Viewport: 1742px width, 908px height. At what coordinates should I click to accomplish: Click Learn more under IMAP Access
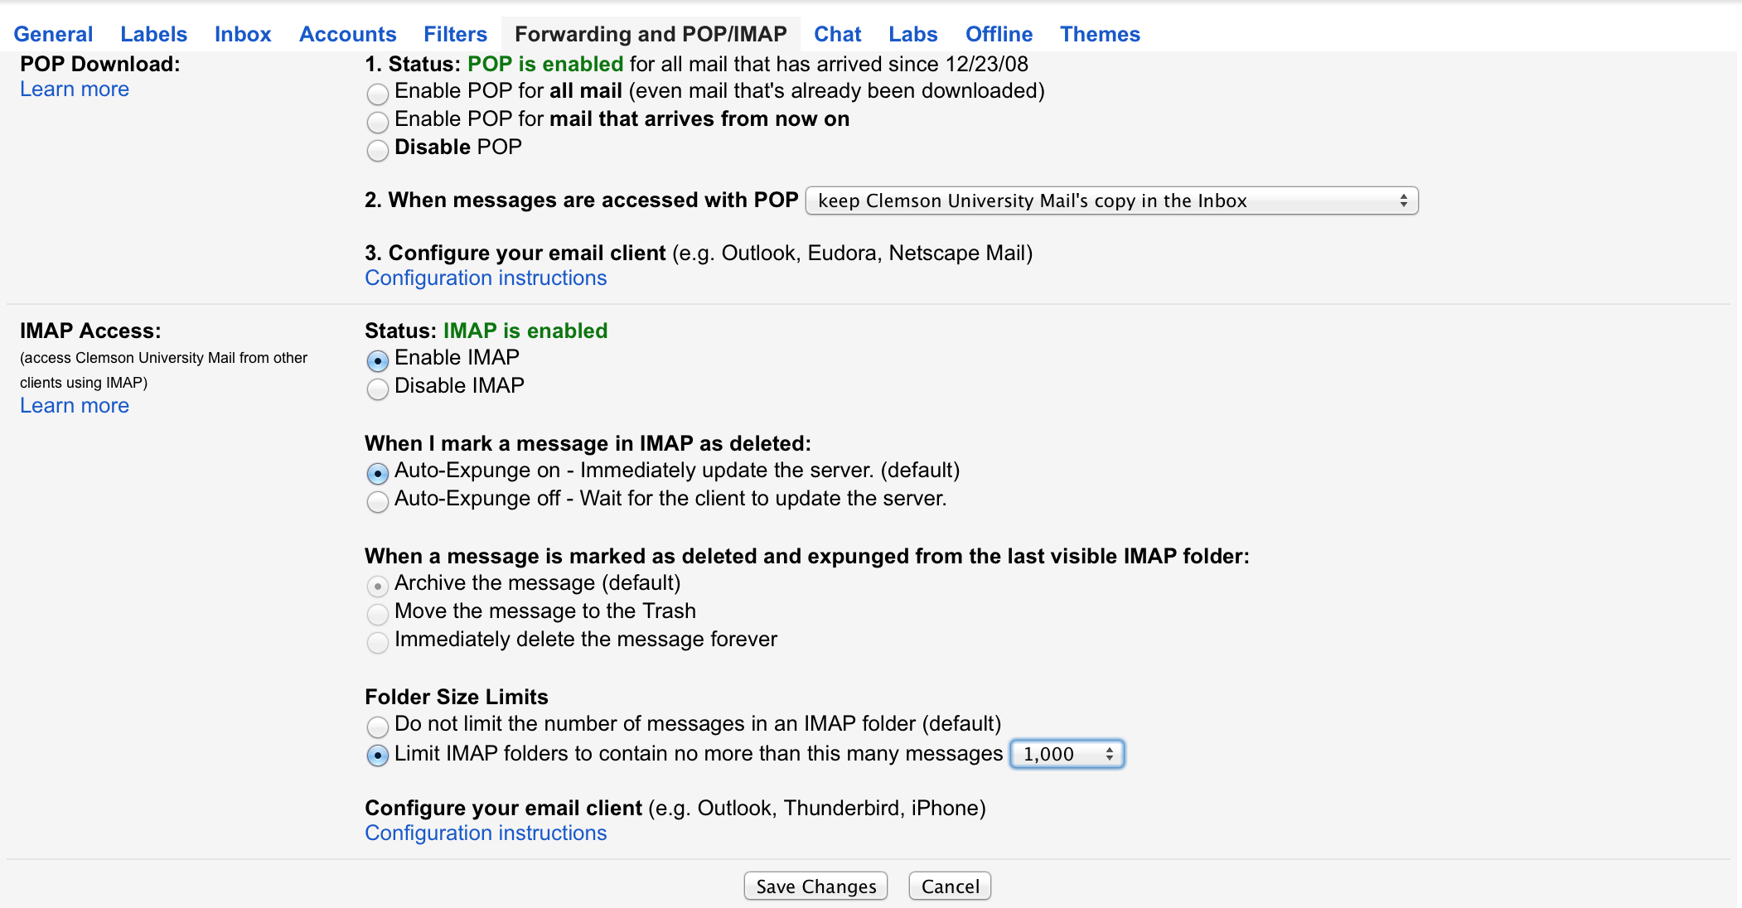[75, 405]
